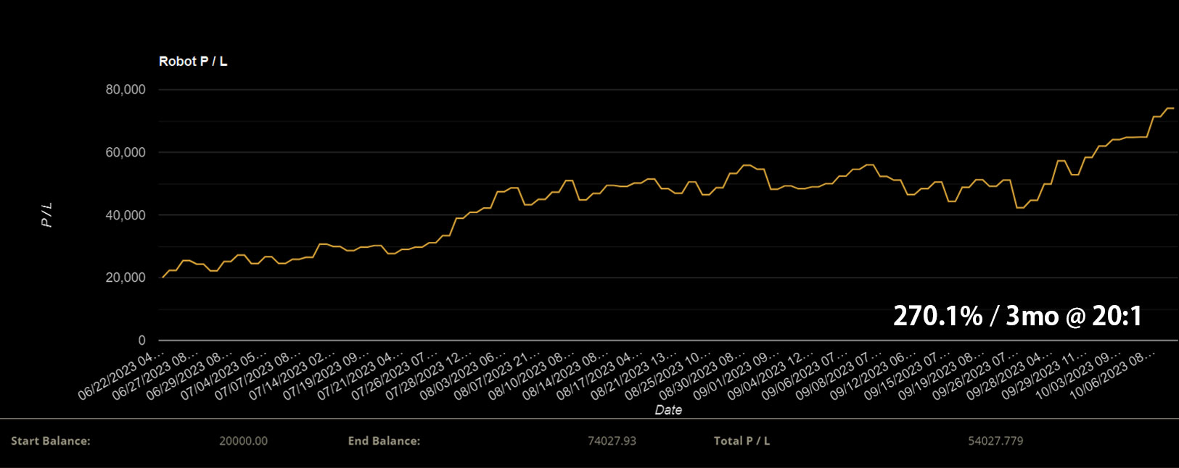
Task: Click the Robot P / L chart title
Action: tap(193, 62)
